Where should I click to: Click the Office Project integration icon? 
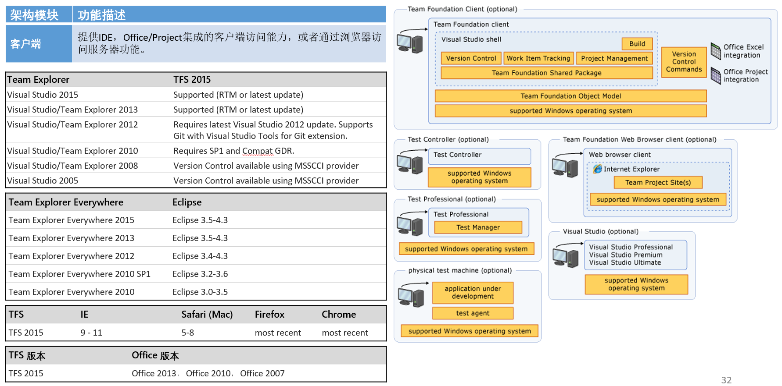coord(716,75)
